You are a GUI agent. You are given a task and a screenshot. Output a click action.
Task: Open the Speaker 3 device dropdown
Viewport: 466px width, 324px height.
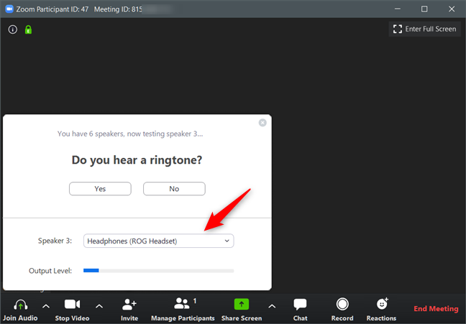(159, 241)
